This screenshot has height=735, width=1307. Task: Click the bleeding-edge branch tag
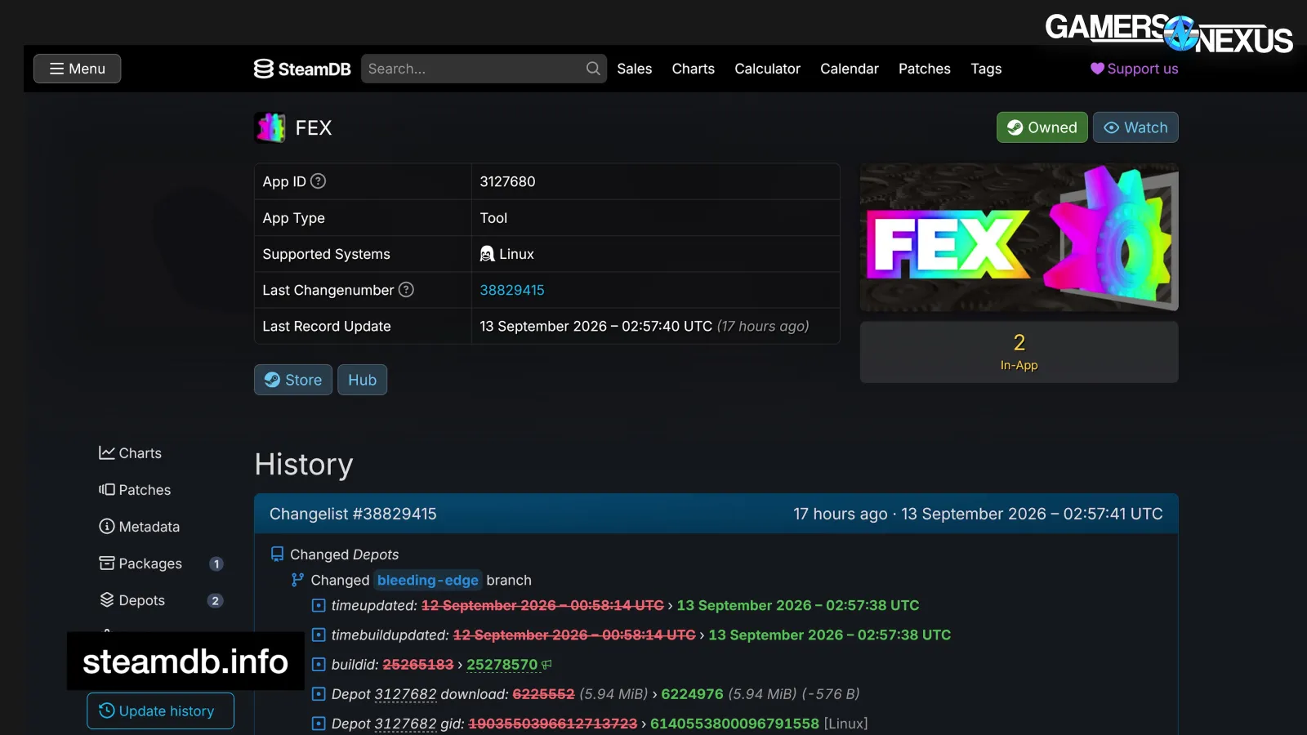[428, 580]
